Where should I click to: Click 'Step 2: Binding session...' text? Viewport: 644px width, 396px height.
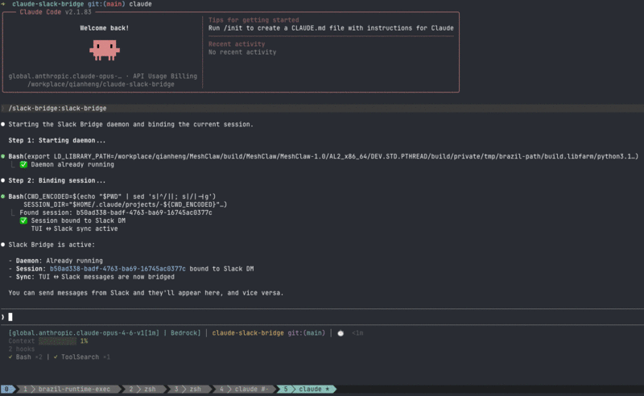[x=56, y=180]
